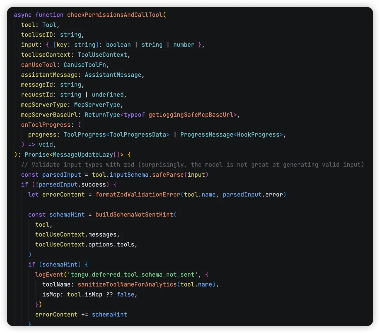
Task: Click the 'let' keyword before errorContent
Action: 33,195
